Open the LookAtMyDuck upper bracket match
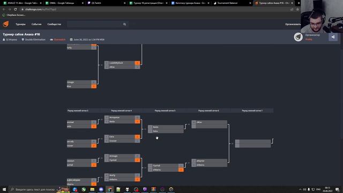Image resolution: width=343 pixels, height=193 pixels. point(122,65)
